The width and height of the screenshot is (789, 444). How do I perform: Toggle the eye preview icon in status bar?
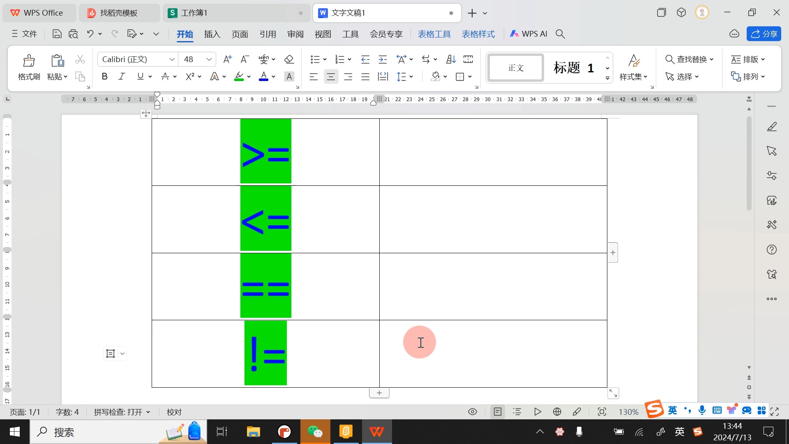click(472, 412)
